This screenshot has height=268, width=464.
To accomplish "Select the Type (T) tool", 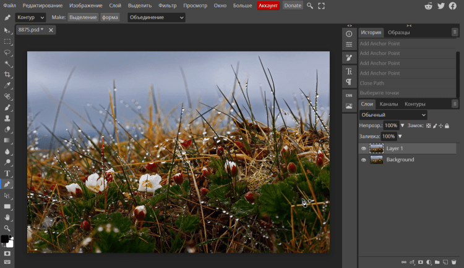I will pos(7,174).
